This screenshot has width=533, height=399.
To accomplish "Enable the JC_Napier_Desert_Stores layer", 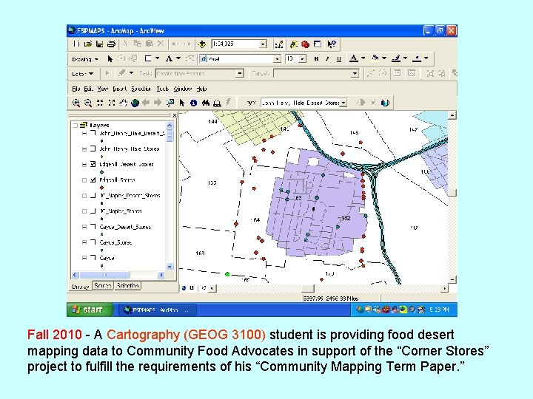I will 93,195.
